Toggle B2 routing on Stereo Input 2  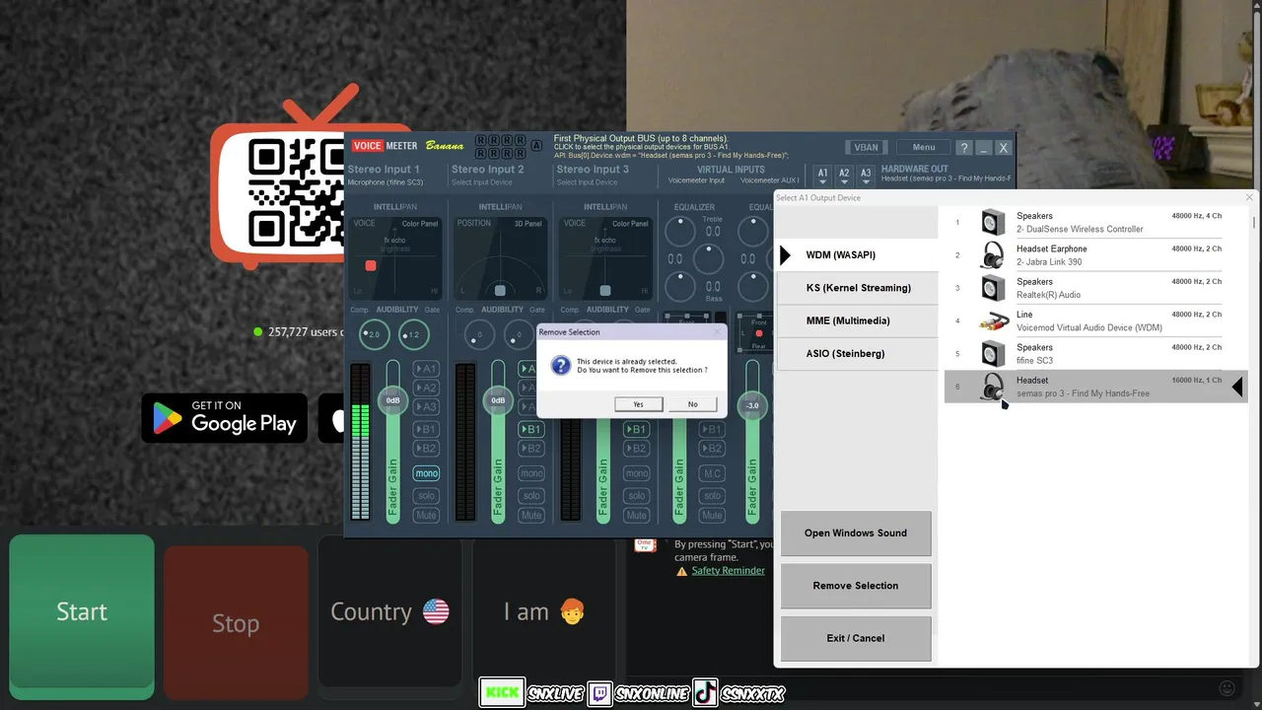[531, 448]
